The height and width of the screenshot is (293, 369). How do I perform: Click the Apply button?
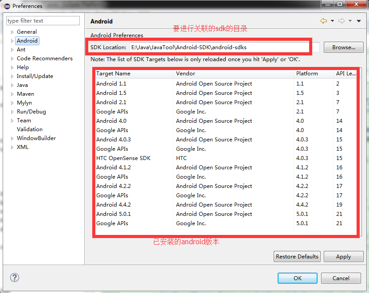[344, 256]
